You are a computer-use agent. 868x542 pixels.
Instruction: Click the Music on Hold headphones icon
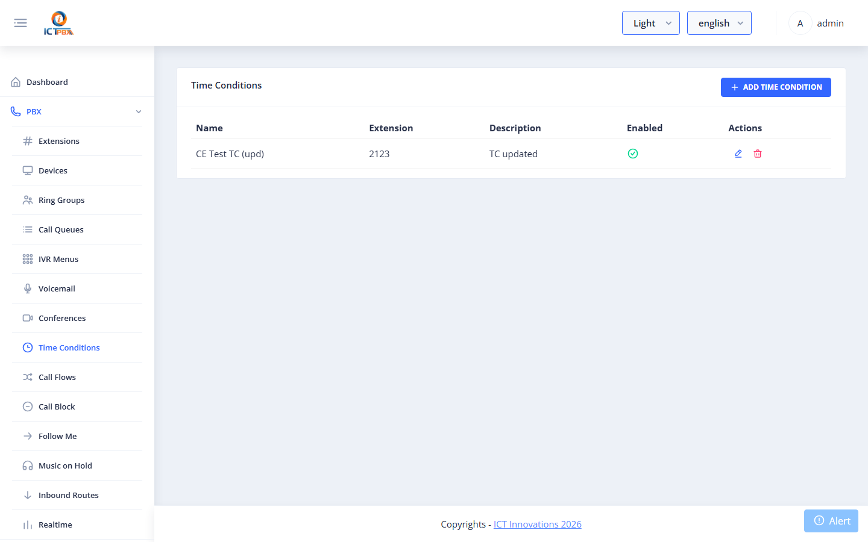[x=28, y=466]
